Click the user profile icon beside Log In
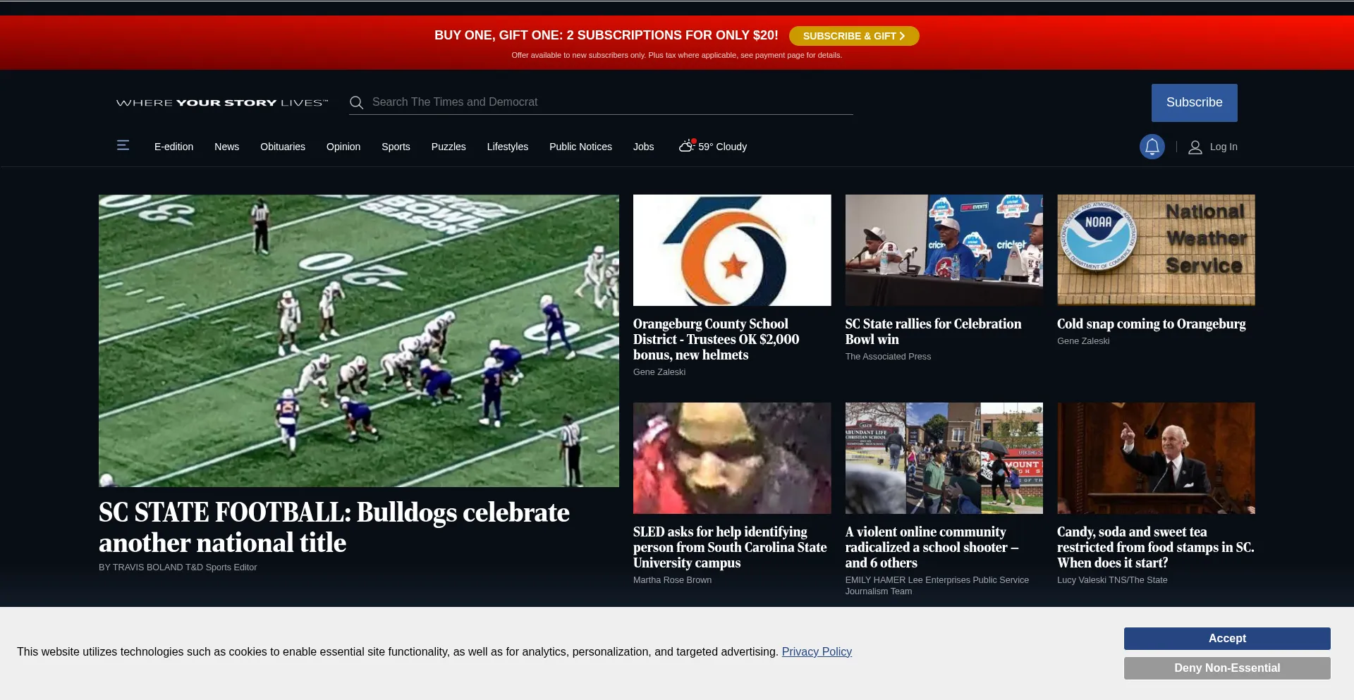1354x700 pixels. tap(1195, 147)
